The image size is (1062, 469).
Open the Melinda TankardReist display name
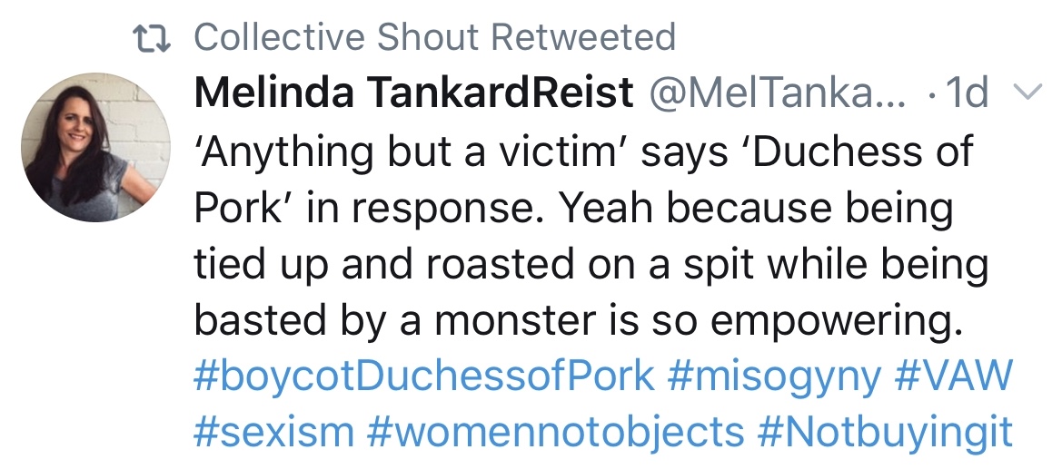[413, 93]
